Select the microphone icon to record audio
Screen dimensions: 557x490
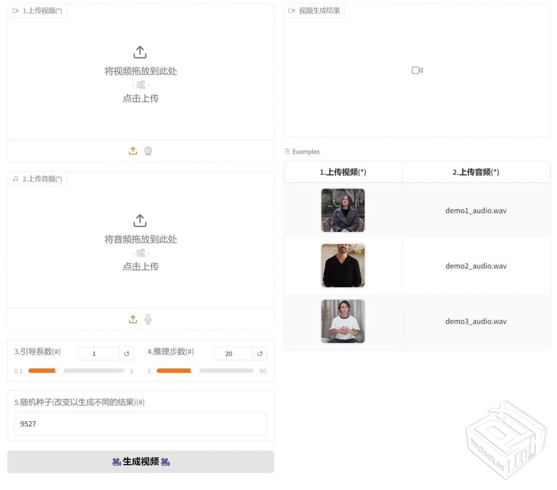tap(148, 319)
